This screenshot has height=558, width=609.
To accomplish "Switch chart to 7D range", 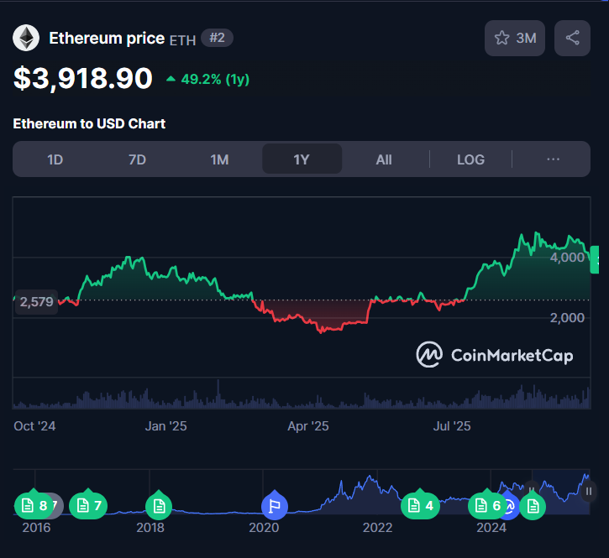I will pyautogui.click(x=137, y=159).
